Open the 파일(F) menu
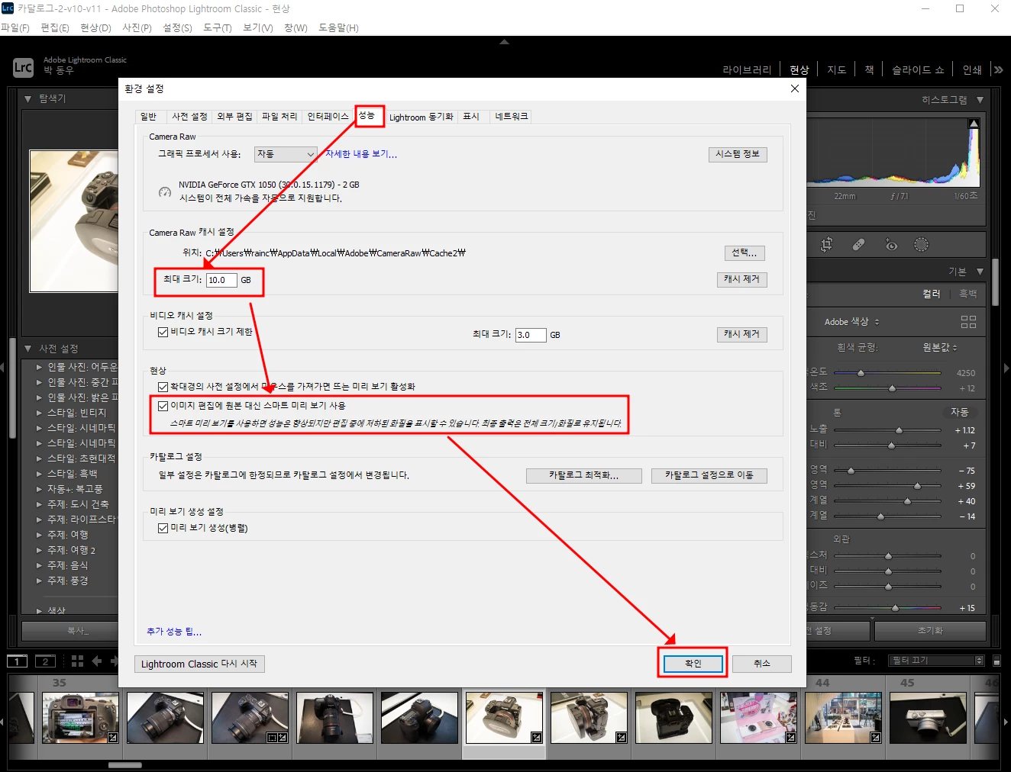 coord(15,27)
